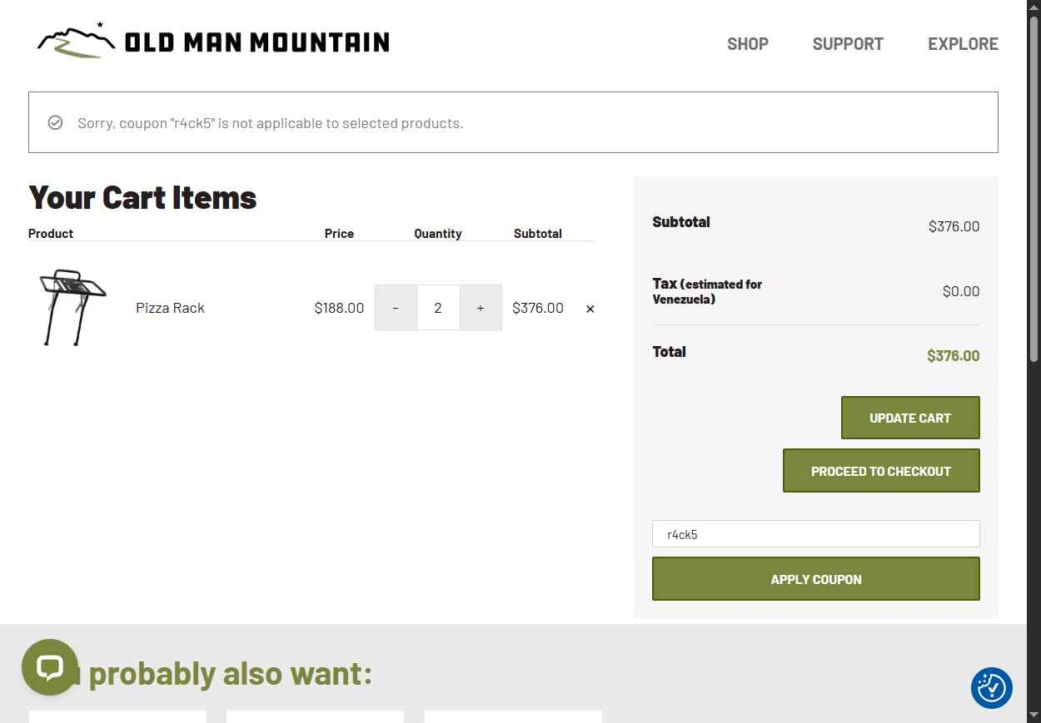1041x723 pixels.
Task: Open the accessibility widget icon
Action: pos(991,688)
